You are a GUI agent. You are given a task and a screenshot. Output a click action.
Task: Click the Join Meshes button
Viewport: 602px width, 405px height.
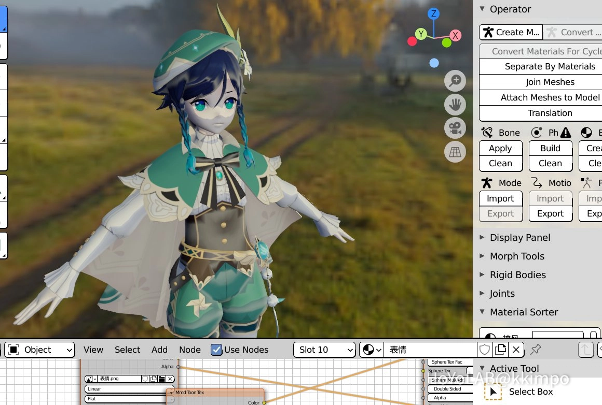pyautogui.click(x=550, y=82)
